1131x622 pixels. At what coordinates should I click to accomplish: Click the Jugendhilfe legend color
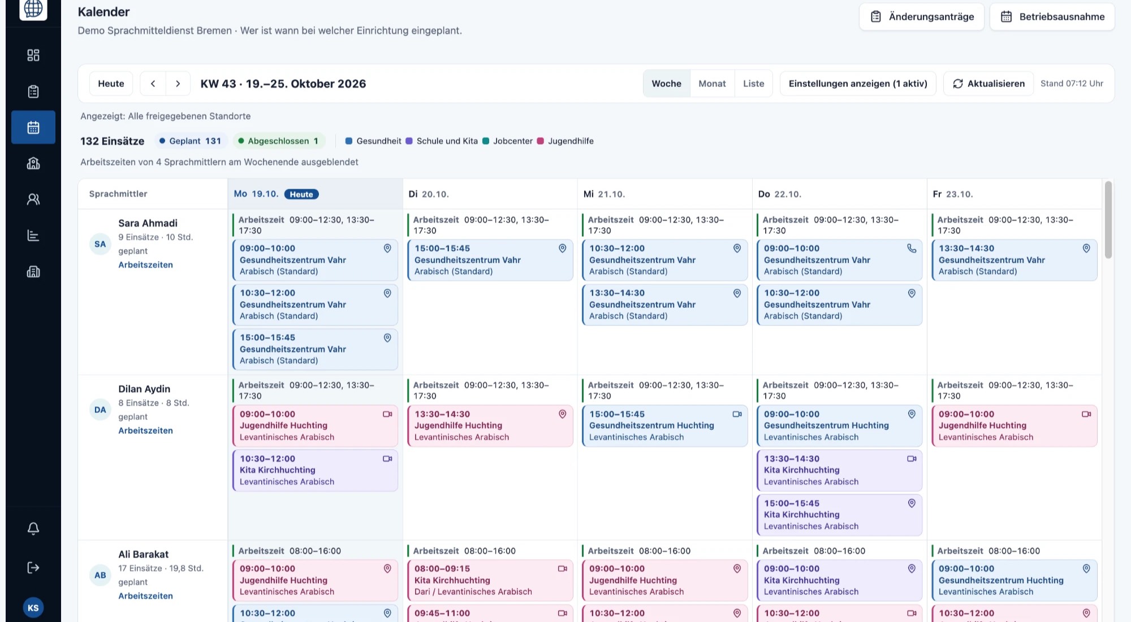(x=540, y=141)
